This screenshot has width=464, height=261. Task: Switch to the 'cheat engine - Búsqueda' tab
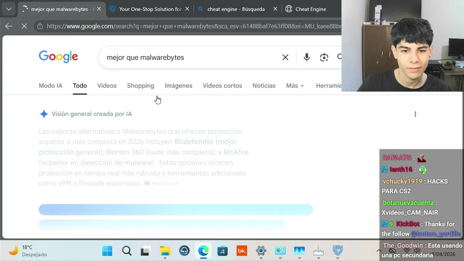tap(236, 9)
